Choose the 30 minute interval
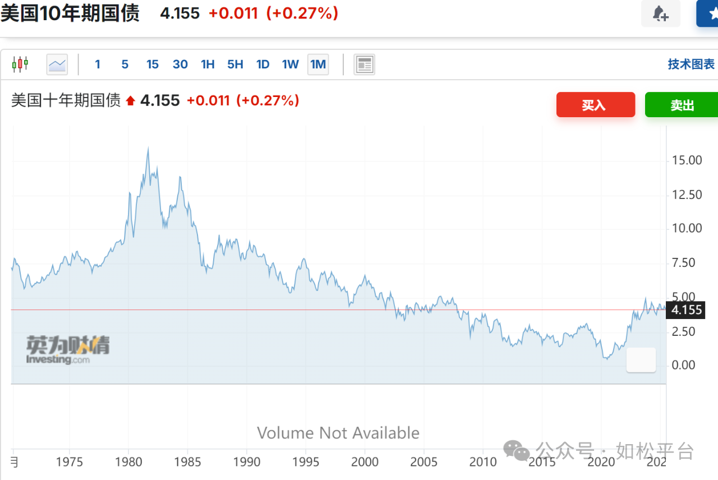This screenshot has height=480, width=718. coord(180,64)
